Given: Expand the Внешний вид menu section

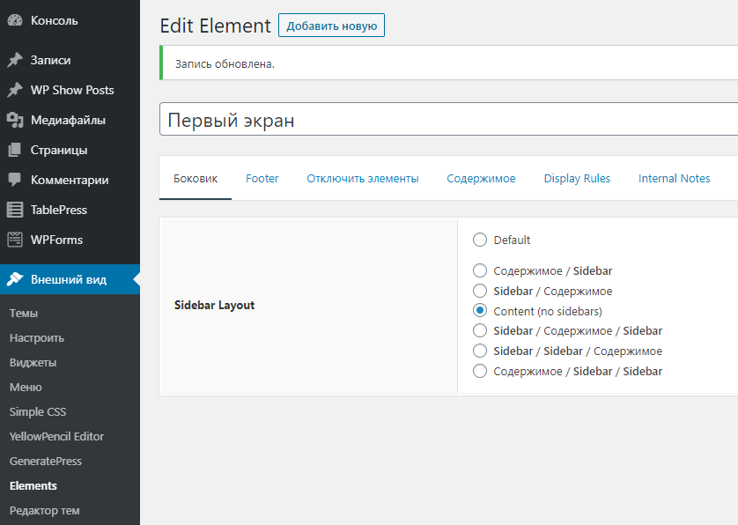Looking at the screenshot, I should 69,280.
